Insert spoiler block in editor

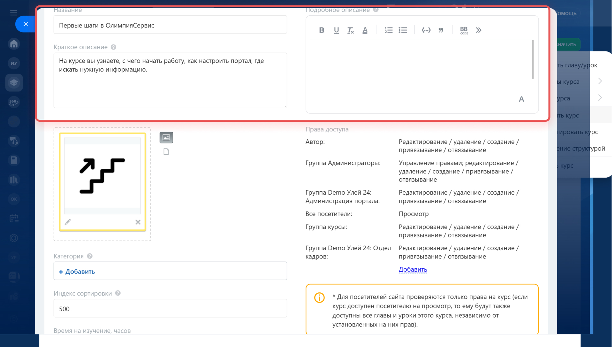[x=426, y=30]
